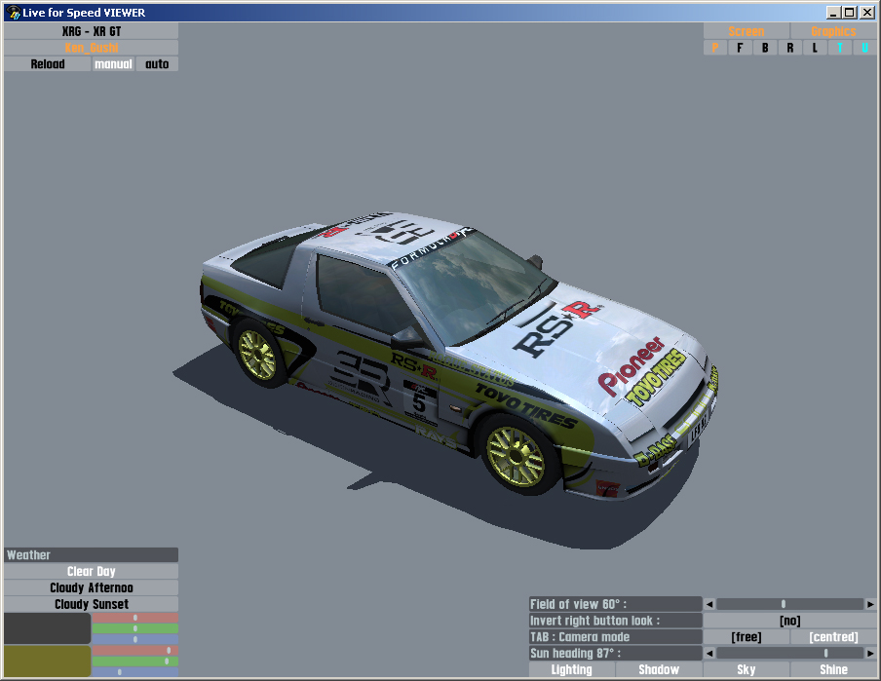Toggle Invert right button look [no]
The width and height of the screenshot is (881, 681).
[x=790, y=621]
